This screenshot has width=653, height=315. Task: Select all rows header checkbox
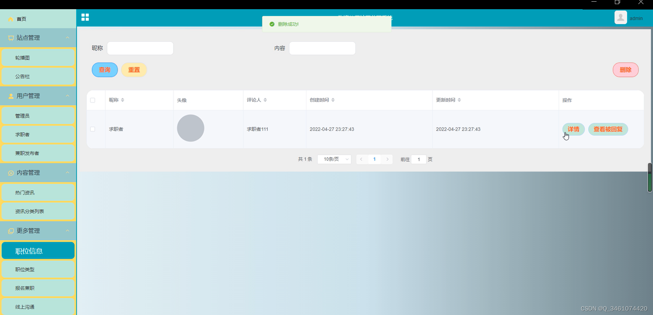tap(93, 100)
